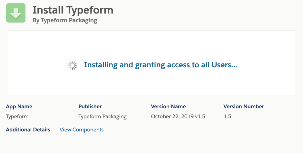Click the Typeform app name value
Viewport: 303px width, 153px height.
click(17, 117)
